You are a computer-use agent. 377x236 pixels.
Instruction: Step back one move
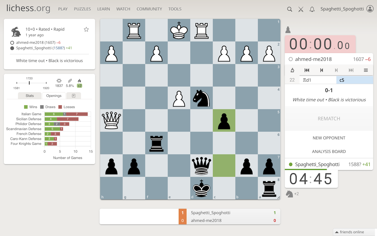(x=321, y=70)
